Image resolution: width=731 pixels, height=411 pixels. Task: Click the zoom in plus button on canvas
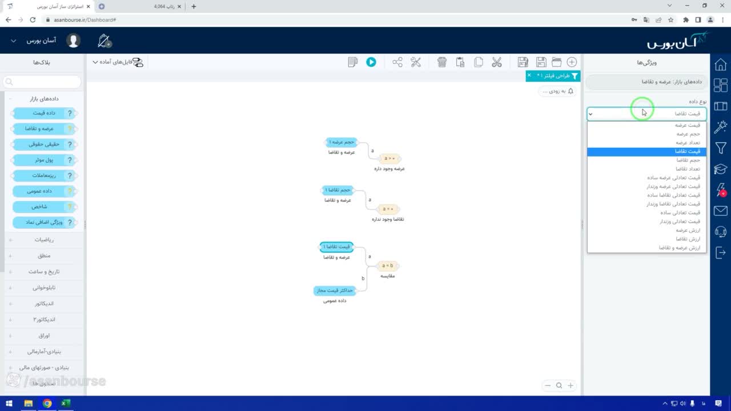pyautogui.click(x=570, y=385)
